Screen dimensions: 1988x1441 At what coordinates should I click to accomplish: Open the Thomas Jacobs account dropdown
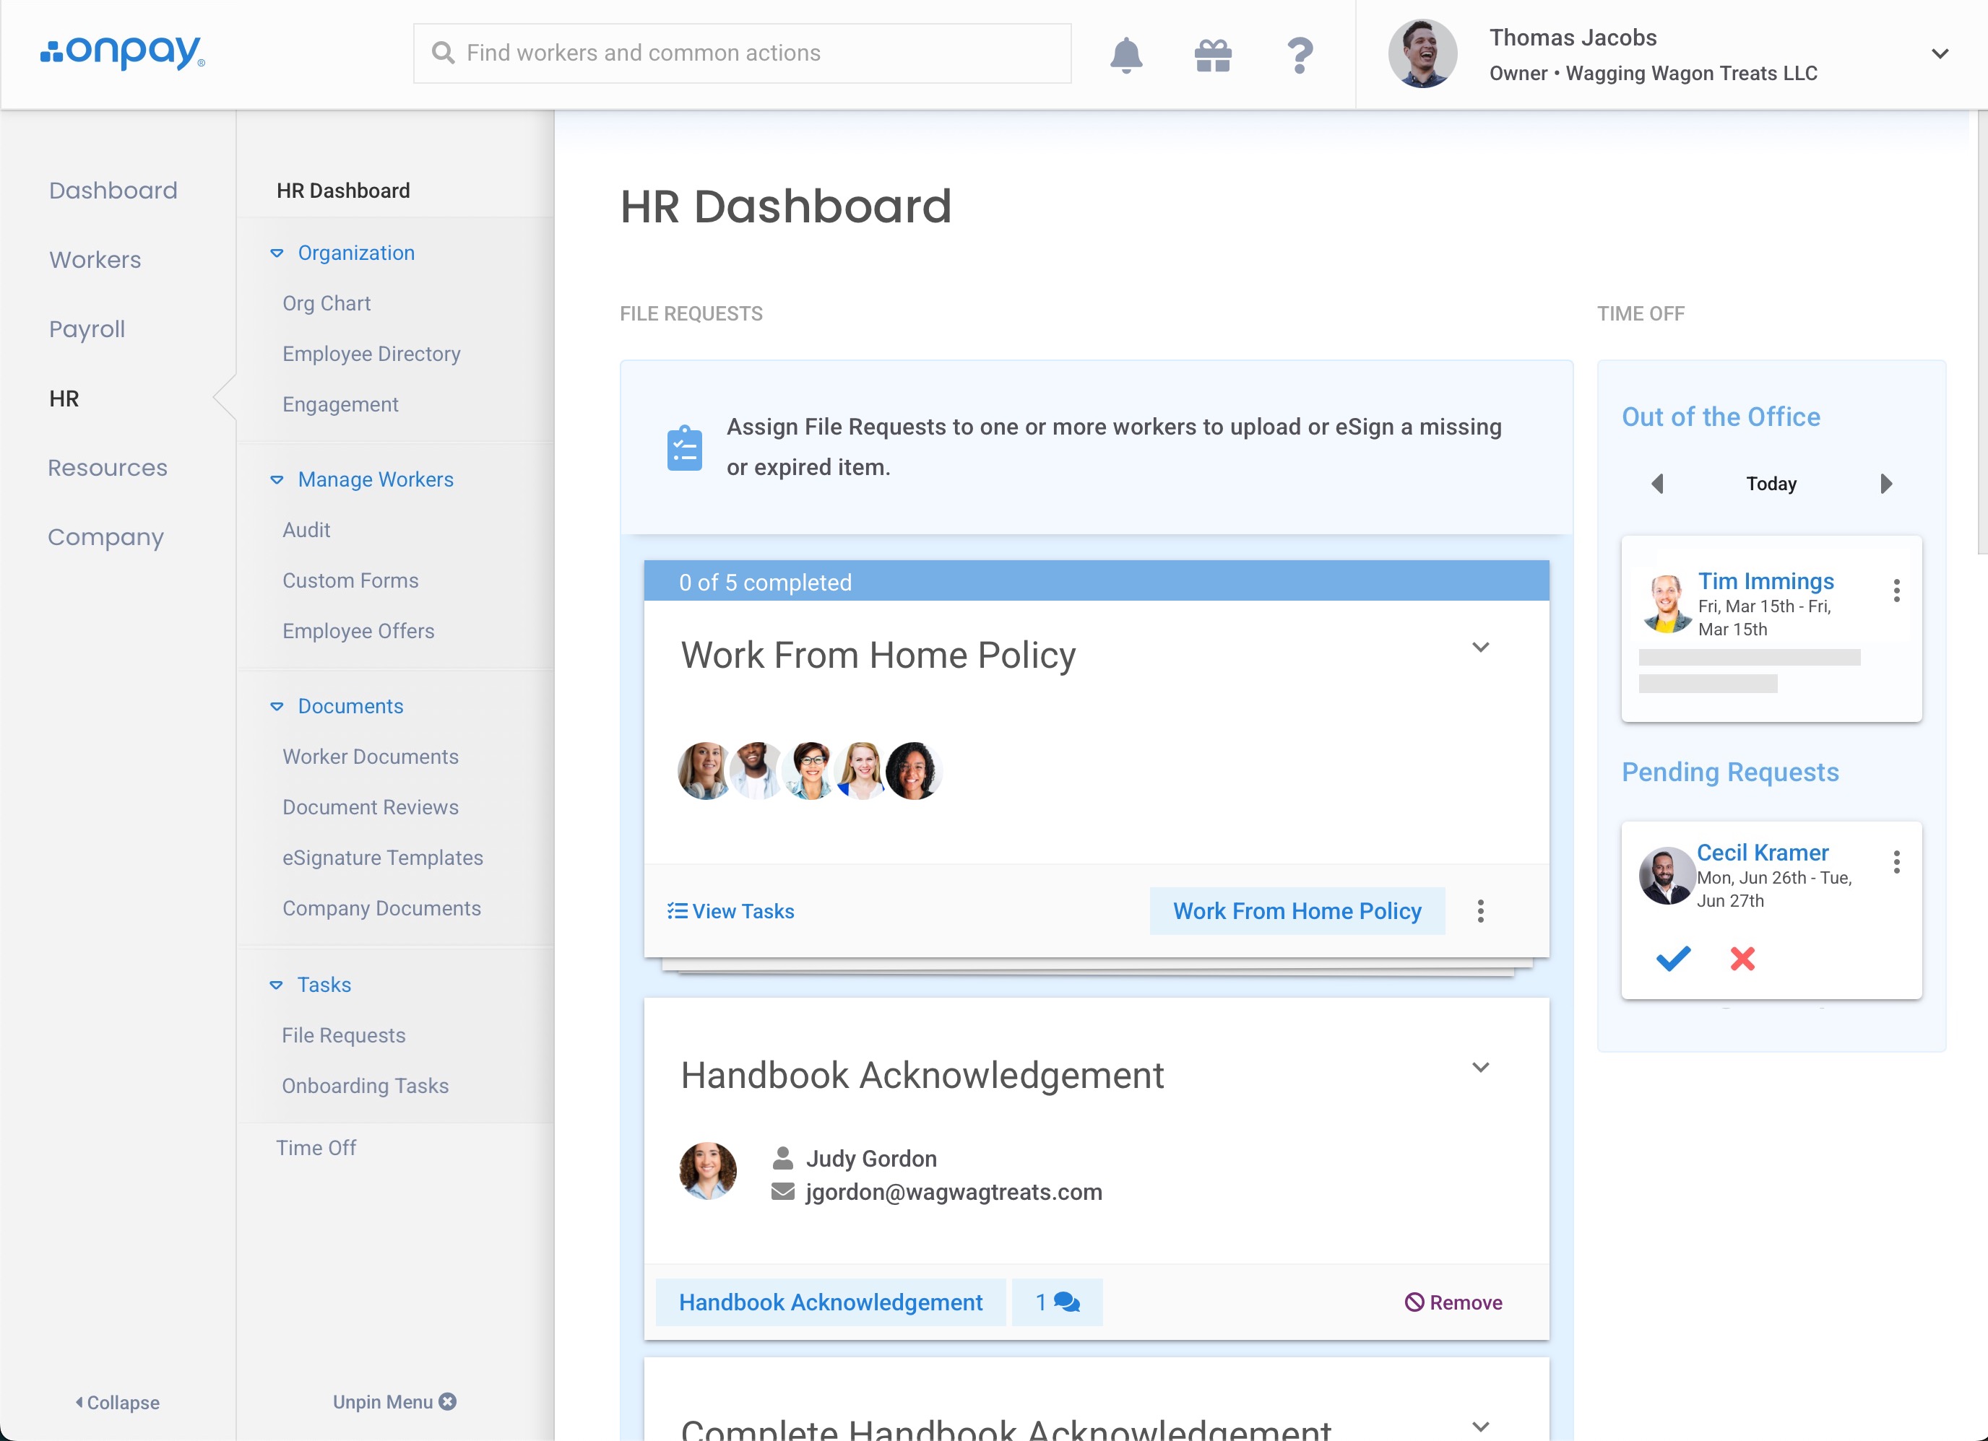coord(1940,54)
